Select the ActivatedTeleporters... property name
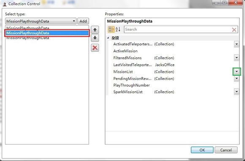 133,44
